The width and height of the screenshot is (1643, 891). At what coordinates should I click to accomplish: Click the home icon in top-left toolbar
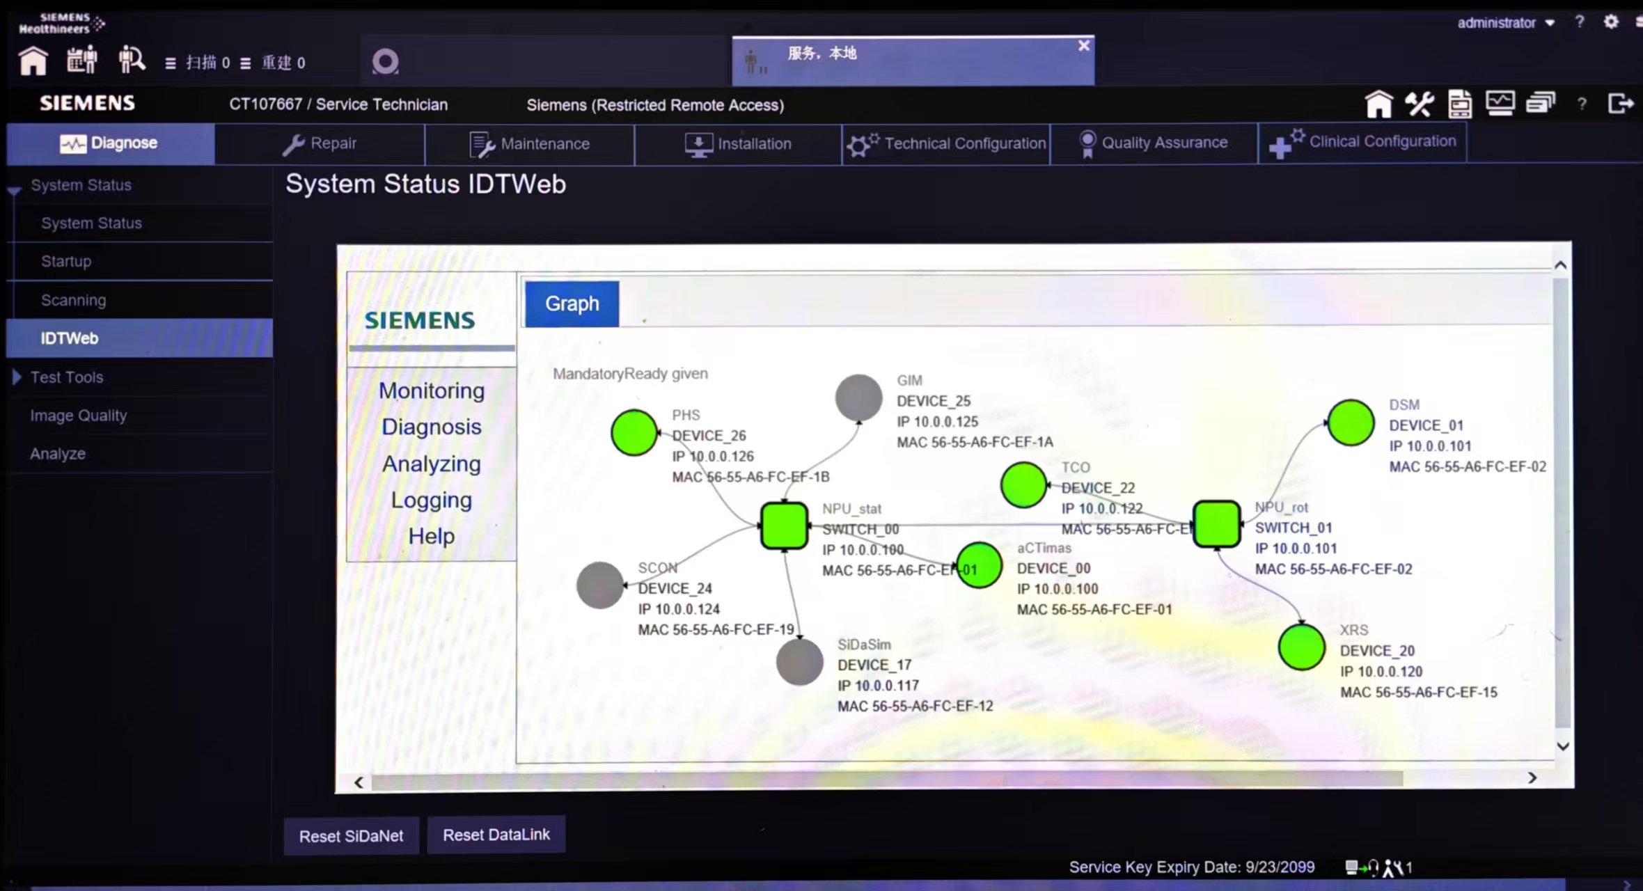pyautogui.click(x=33, y=61)
